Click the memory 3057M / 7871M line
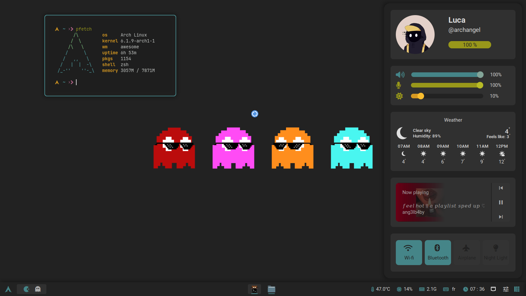Screen dimensions: 526x296 129,70
